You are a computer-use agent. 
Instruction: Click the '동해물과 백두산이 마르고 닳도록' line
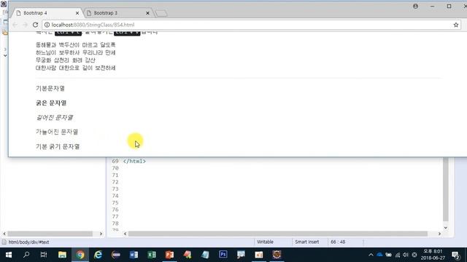point(76,45)
